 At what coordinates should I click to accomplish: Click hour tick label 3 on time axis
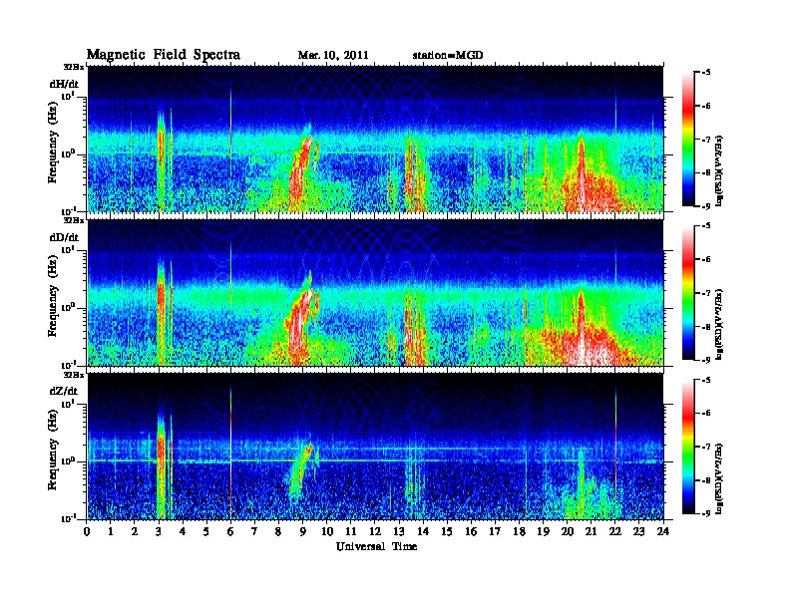(160, 532)
